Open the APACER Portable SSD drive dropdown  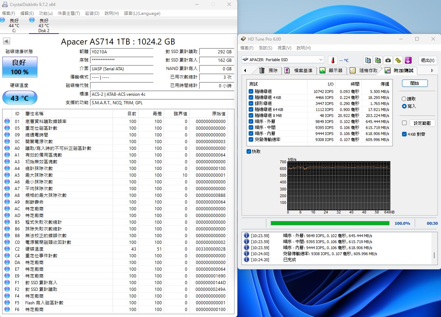(x=321, y=60)
